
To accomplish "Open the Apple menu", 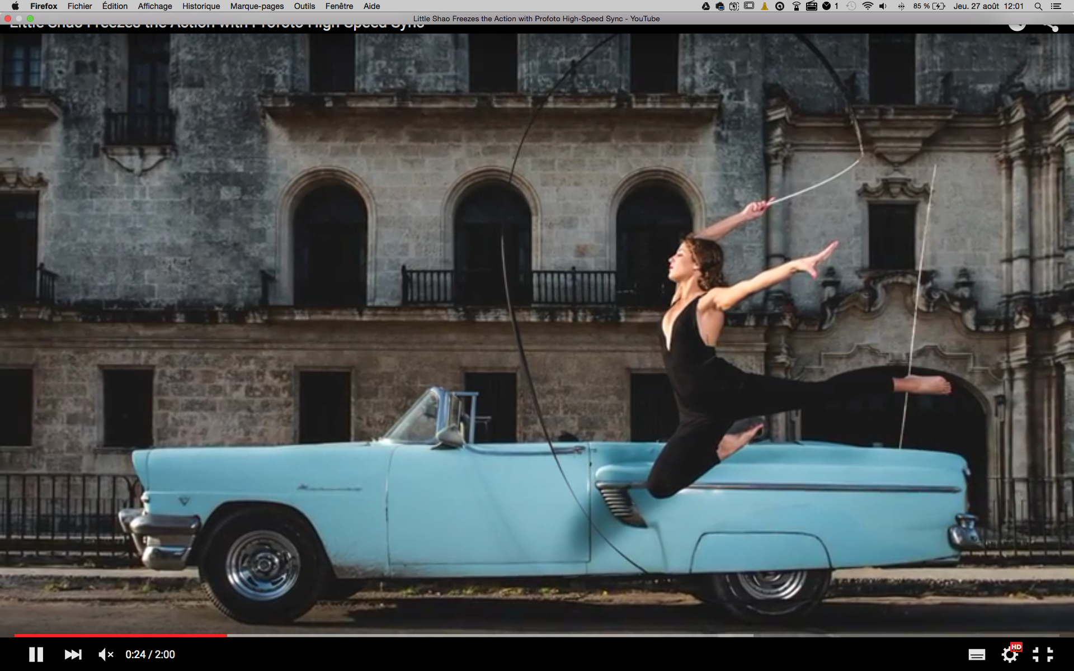I will click(15, 6).
